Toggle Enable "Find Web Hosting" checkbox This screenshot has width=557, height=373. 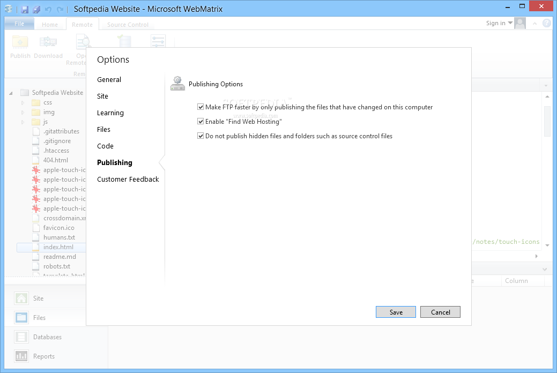pyautogui.click(x=200, y=122)
